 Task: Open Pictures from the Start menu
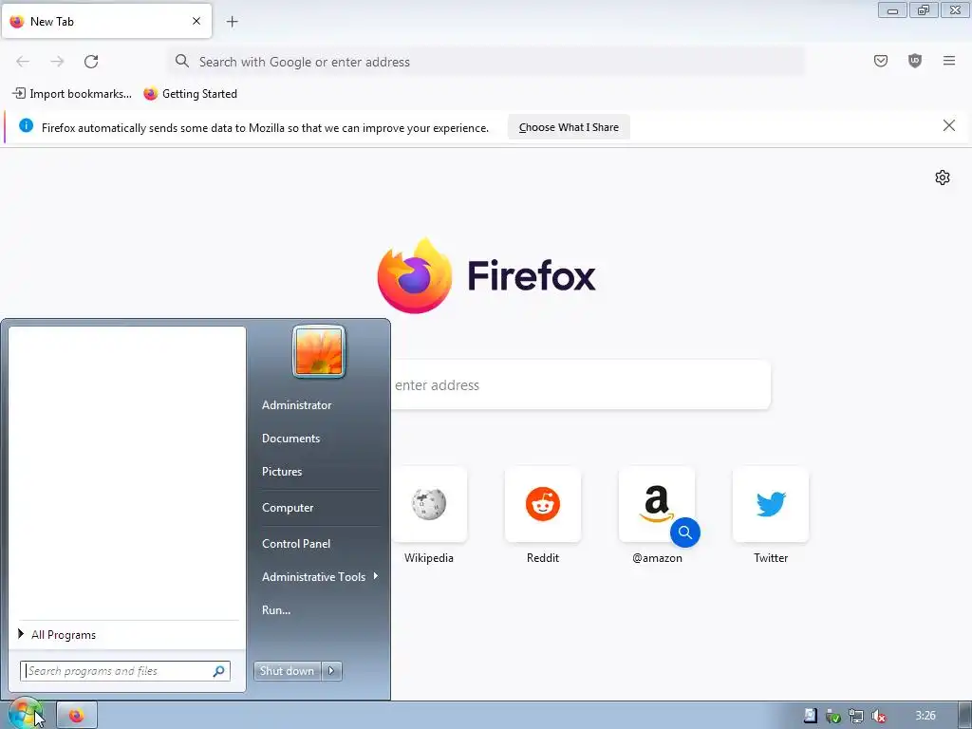pos(282,472)
